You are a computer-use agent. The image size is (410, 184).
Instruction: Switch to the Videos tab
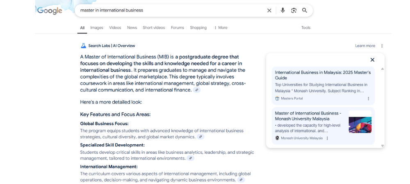click(115, 28)
